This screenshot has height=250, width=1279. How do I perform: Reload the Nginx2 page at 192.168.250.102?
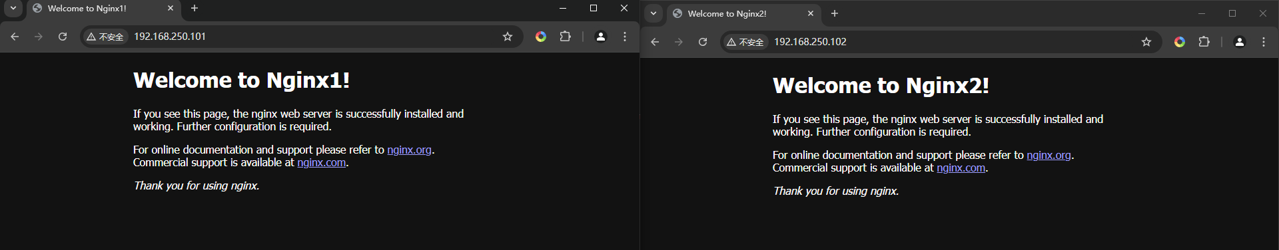pyautogui.click(x=703, y=42)
